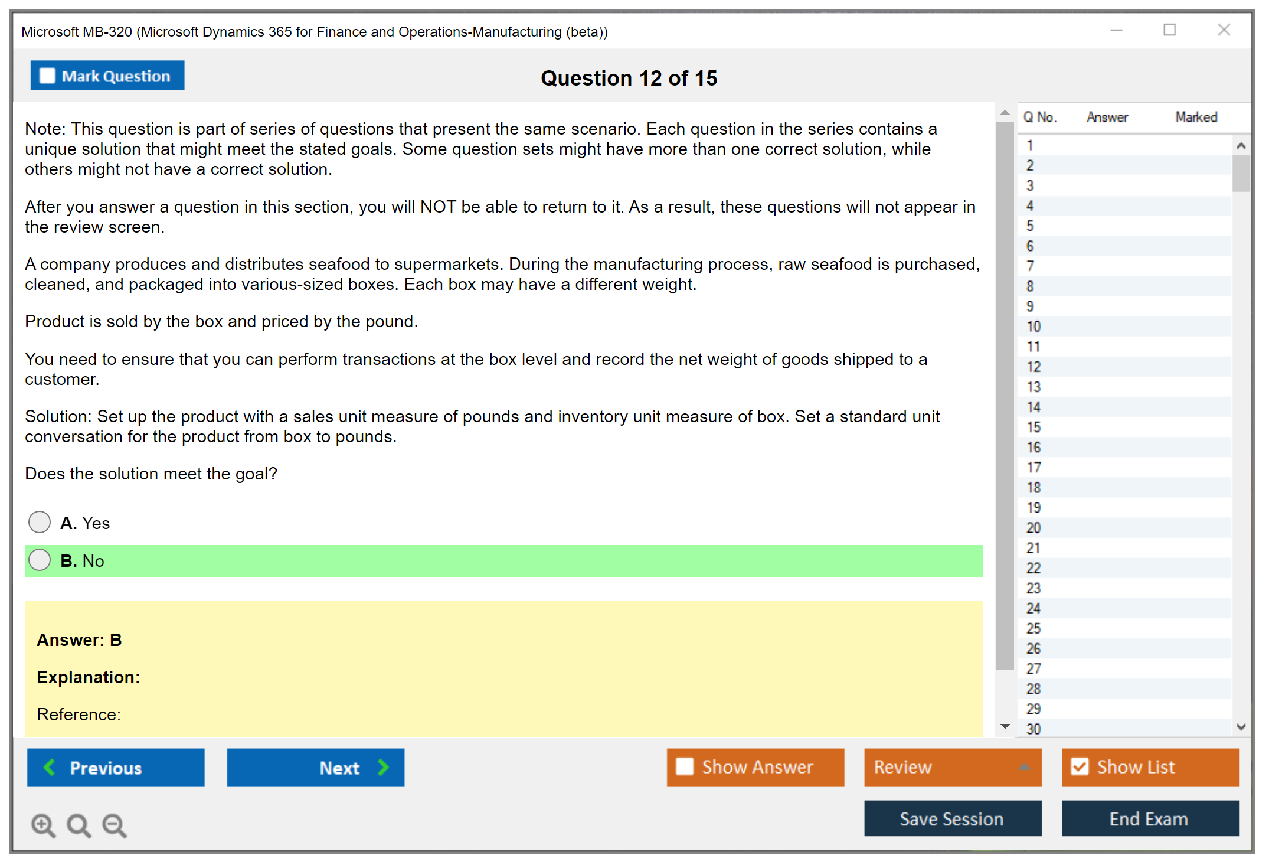Click question pane scroll down arrow
1269x868 pixels.
[x=1005, y=726]
